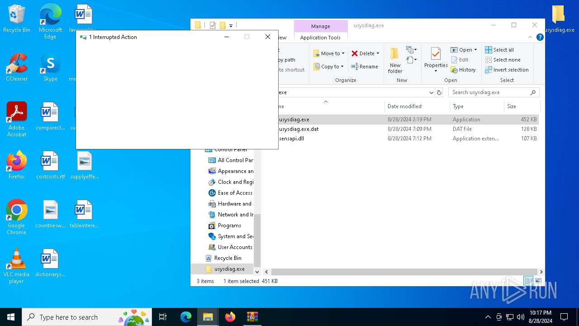The height and width of the screenshot is (326, 579).
Task: Open Ease of Access in tree
Action: (230, 193)
